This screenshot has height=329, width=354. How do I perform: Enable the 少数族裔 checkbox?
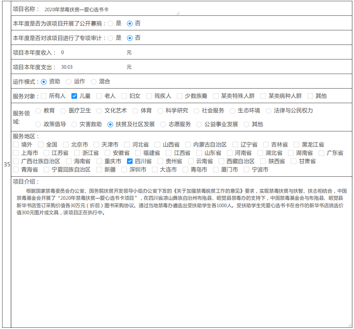coord(179,96)
